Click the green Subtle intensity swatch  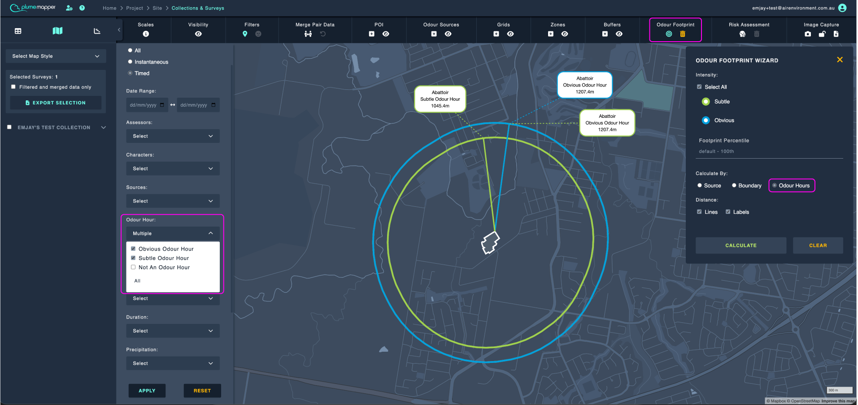point(706,102)
